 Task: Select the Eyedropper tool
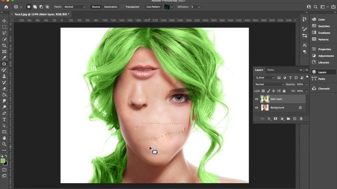tap(4, 58)
